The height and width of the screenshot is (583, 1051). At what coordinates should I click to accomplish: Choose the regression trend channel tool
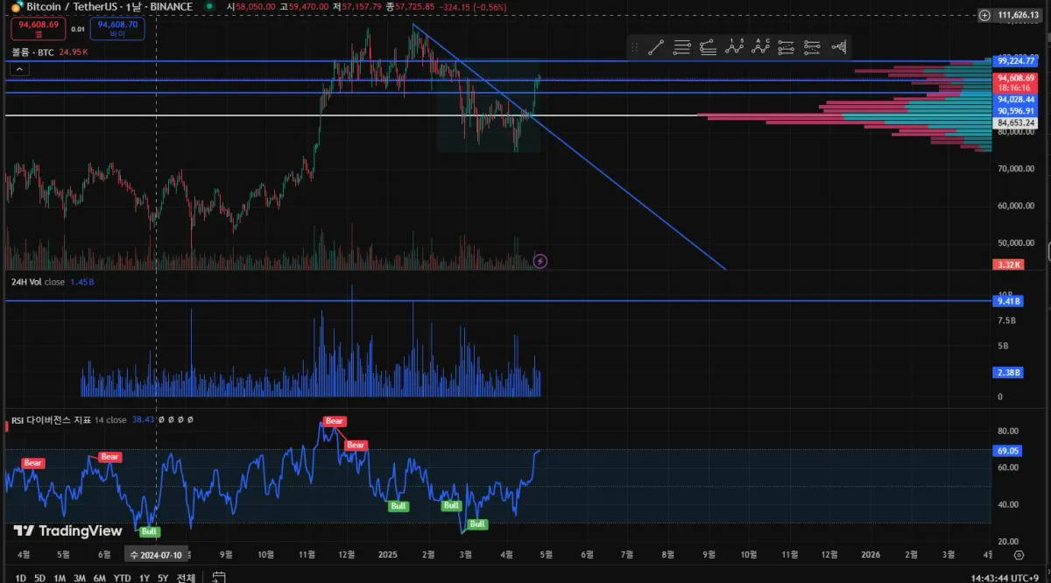click(x=709, y=47)
